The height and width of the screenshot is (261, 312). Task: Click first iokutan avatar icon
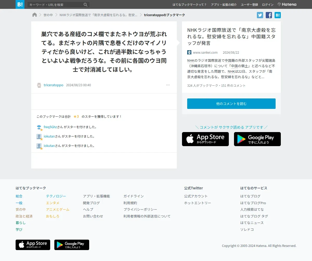39,136
